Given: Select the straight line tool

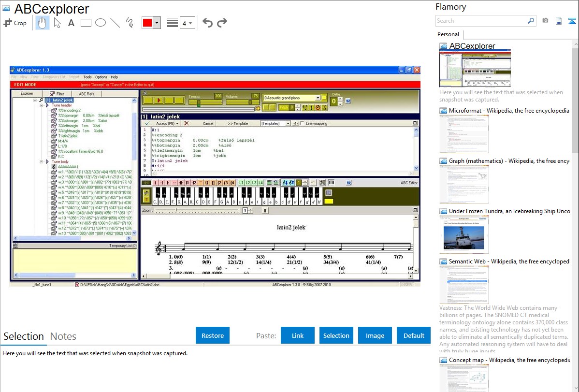Looking at the screenshot, I should click(115, 23).
